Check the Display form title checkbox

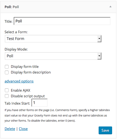(x=7, y=67)
